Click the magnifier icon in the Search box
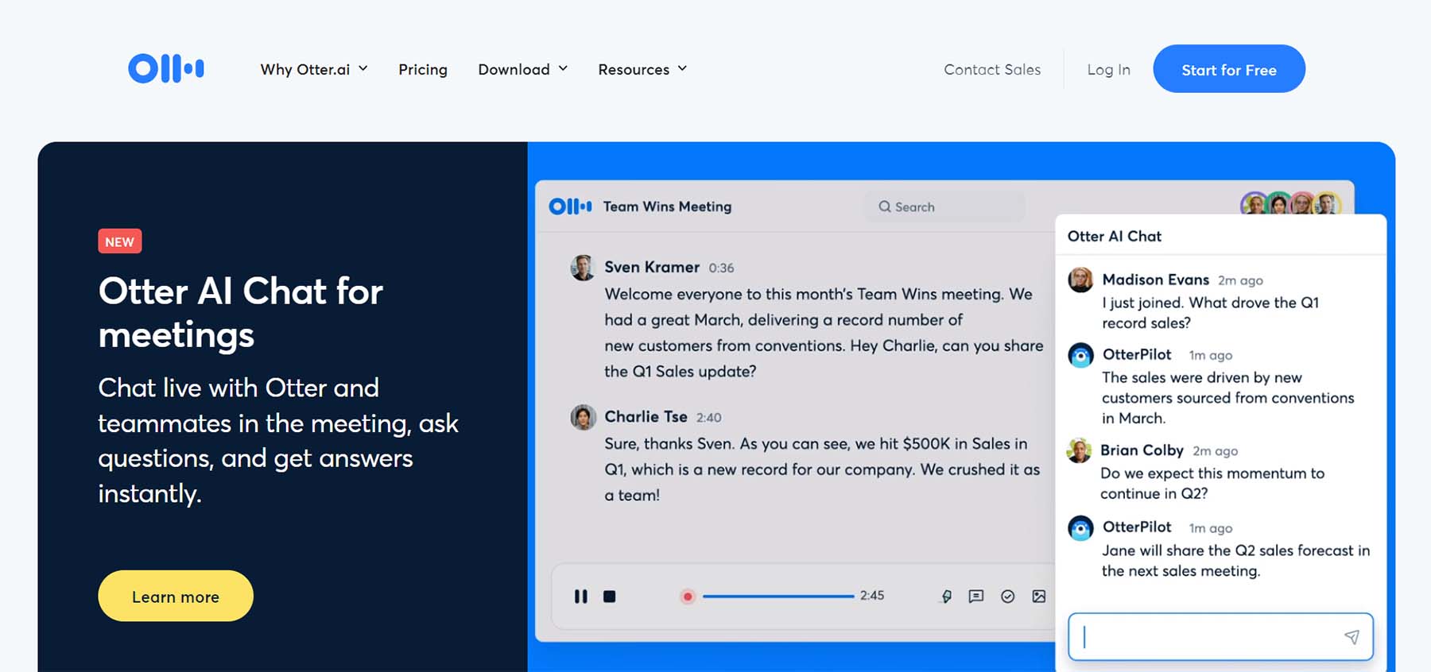Screen dimensions: 1431x672 tap(884, 207)
